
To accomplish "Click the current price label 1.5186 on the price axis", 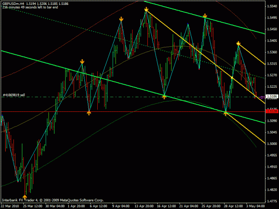I will [x=272, y=96].
